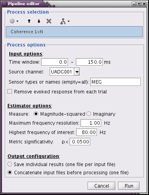Close the Pipeline editor window
Viewport: 149px width, 195px height.
[144, 4]
